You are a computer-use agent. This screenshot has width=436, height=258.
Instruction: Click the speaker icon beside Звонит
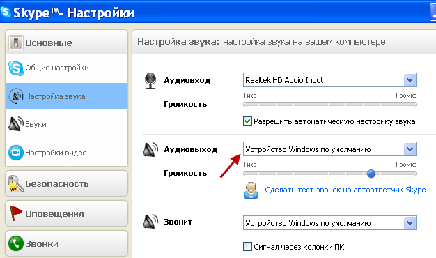coord(150,222)
